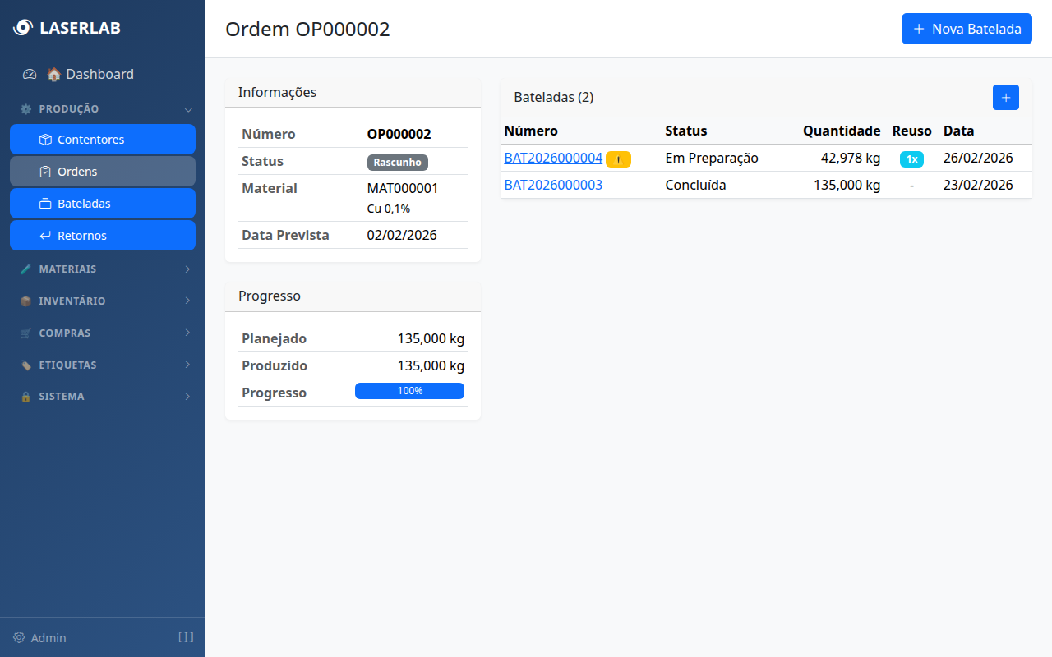Click the Dashboard speedometer icon

pyautogui.click(x=30, y=74)
